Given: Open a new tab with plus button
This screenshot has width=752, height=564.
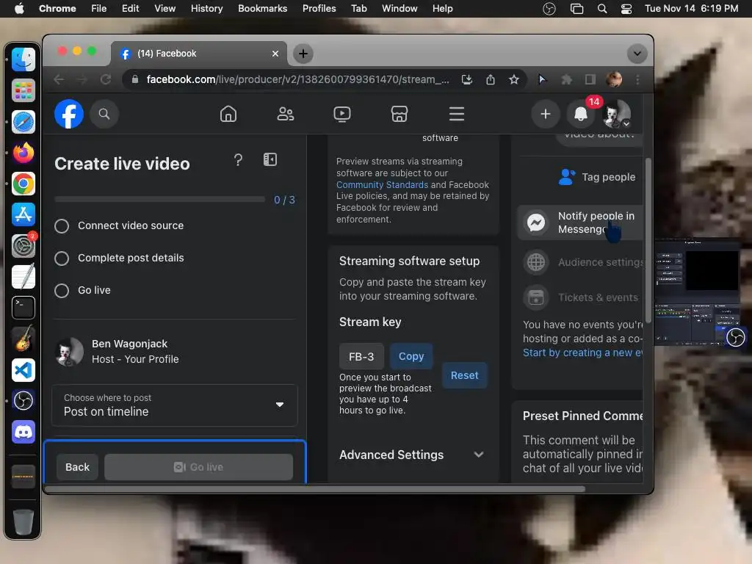Looking at the screenshot, I should click(x=303, y=54).
